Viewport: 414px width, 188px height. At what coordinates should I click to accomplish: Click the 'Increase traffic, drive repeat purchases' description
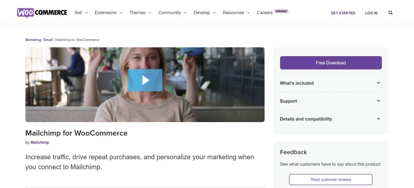click(x=140, y=162)
